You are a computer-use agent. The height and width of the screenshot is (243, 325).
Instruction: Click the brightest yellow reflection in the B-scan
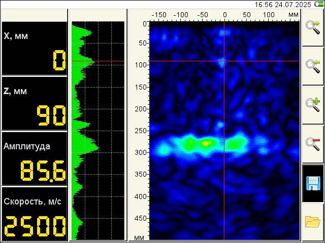point(206,144)
